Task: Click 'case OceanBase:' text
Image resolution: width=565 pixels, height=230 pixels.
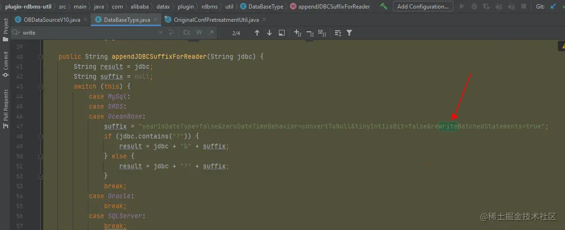Action: (x=117, y=117)
